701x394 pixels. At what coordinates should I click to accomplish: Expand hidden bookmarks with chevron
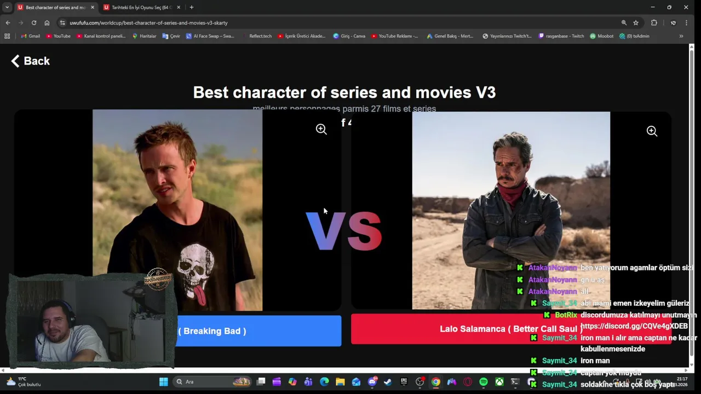point(681,36)
